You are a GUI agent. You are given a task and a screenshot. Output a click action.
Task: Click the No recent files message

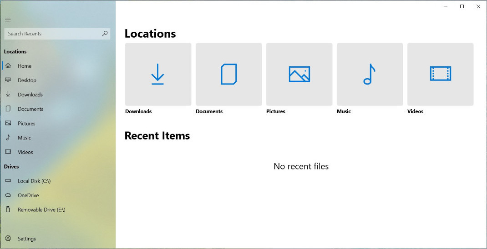301,166
